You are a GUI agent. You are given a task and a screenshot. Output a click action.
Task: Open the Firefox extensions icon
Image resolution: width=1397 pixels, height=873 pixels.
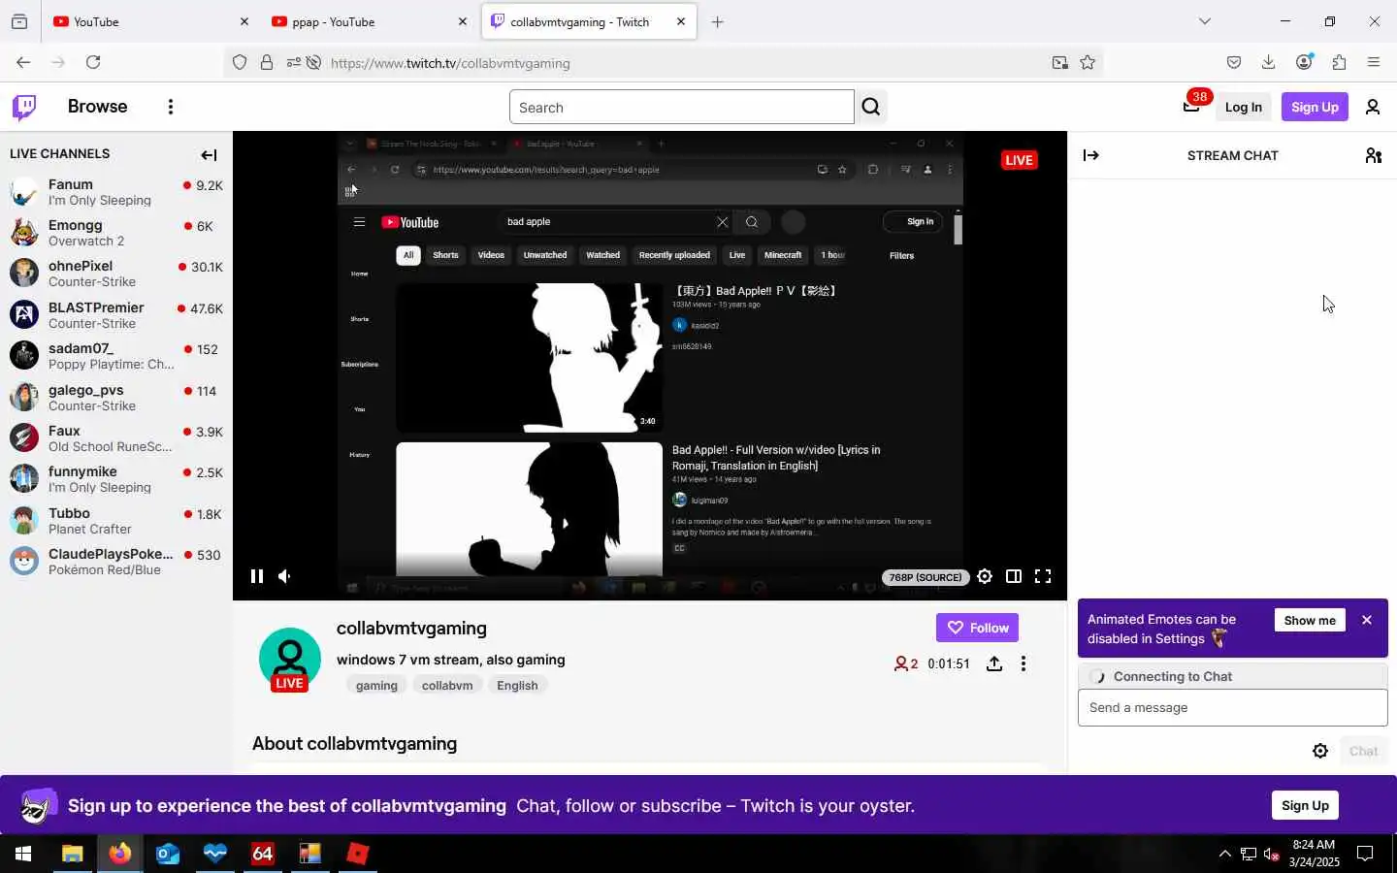(1339, 62)
